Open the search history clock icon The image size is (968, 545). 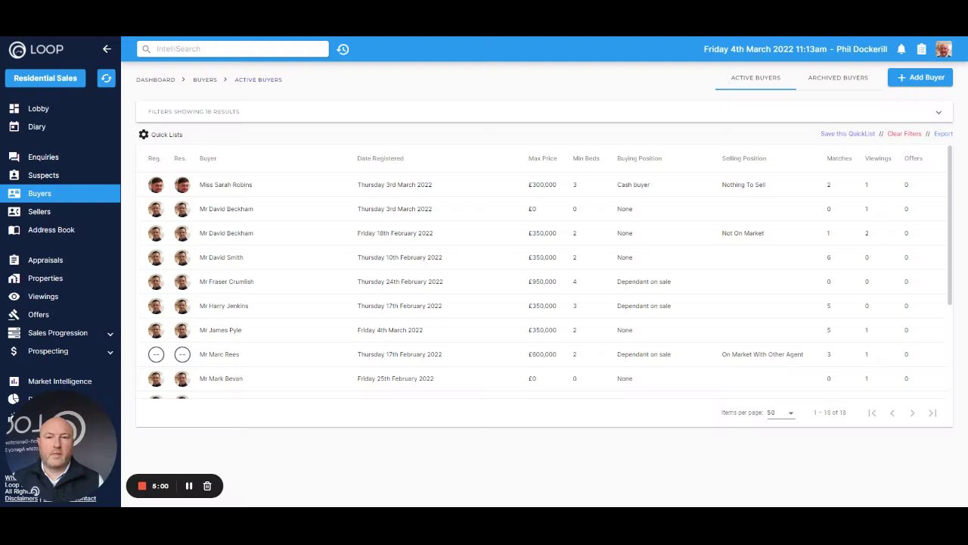click(x=343, y=49)
